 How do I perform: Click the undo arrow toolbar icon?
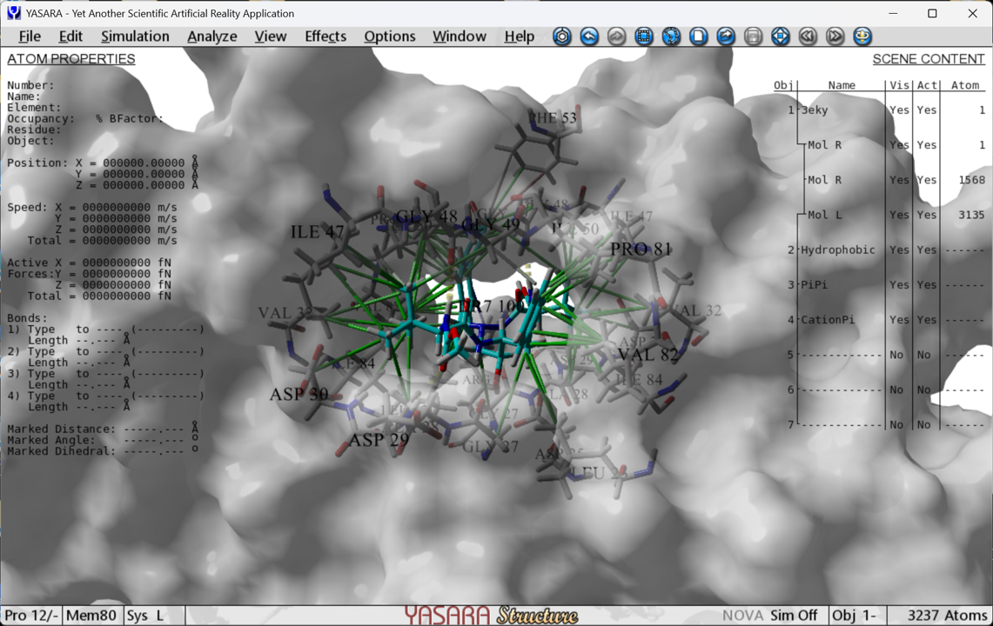tap(589, 36)
